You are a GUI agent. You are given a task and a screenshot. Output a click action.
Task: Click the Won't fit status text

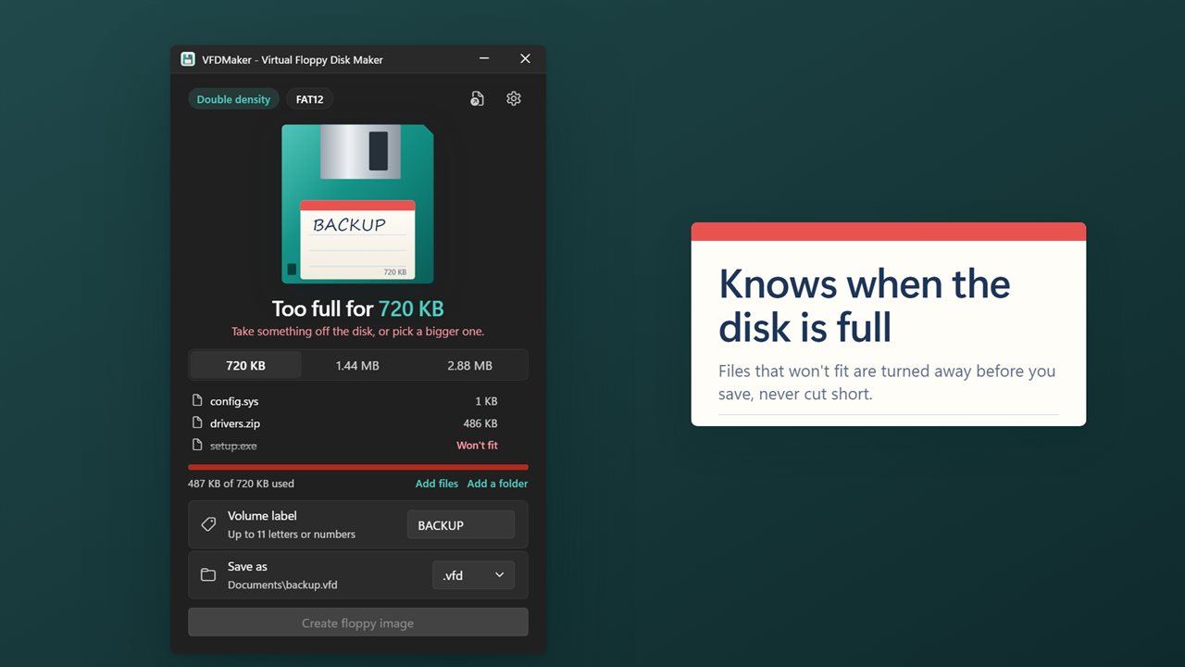pos(477,446)
